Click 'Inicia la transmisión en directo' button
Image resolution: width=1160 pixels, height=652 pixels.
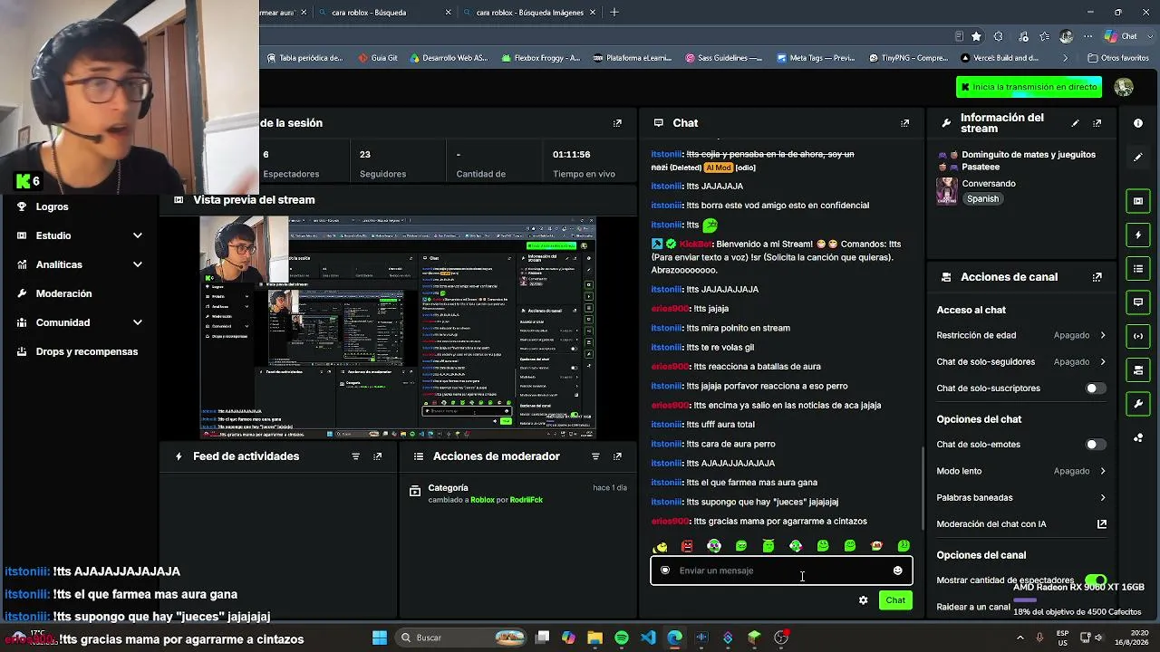point(1029,87)
